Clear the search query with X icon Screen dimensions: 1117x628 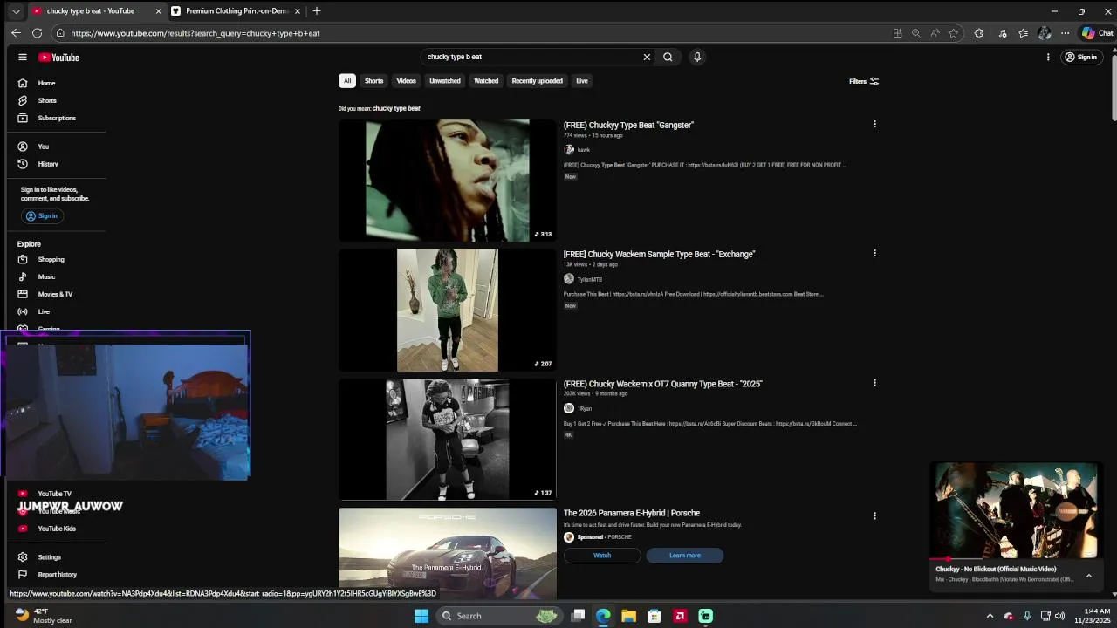pos(647,57)
